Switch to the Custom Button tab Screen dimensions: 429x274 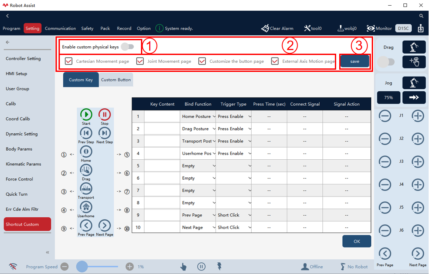pyautogui.click(x=116, y=80)
